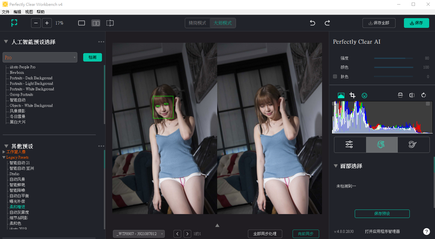The height and width of the screenshot is (239, 435).
Task: Open the 帮助 menu
Action: 40,12
